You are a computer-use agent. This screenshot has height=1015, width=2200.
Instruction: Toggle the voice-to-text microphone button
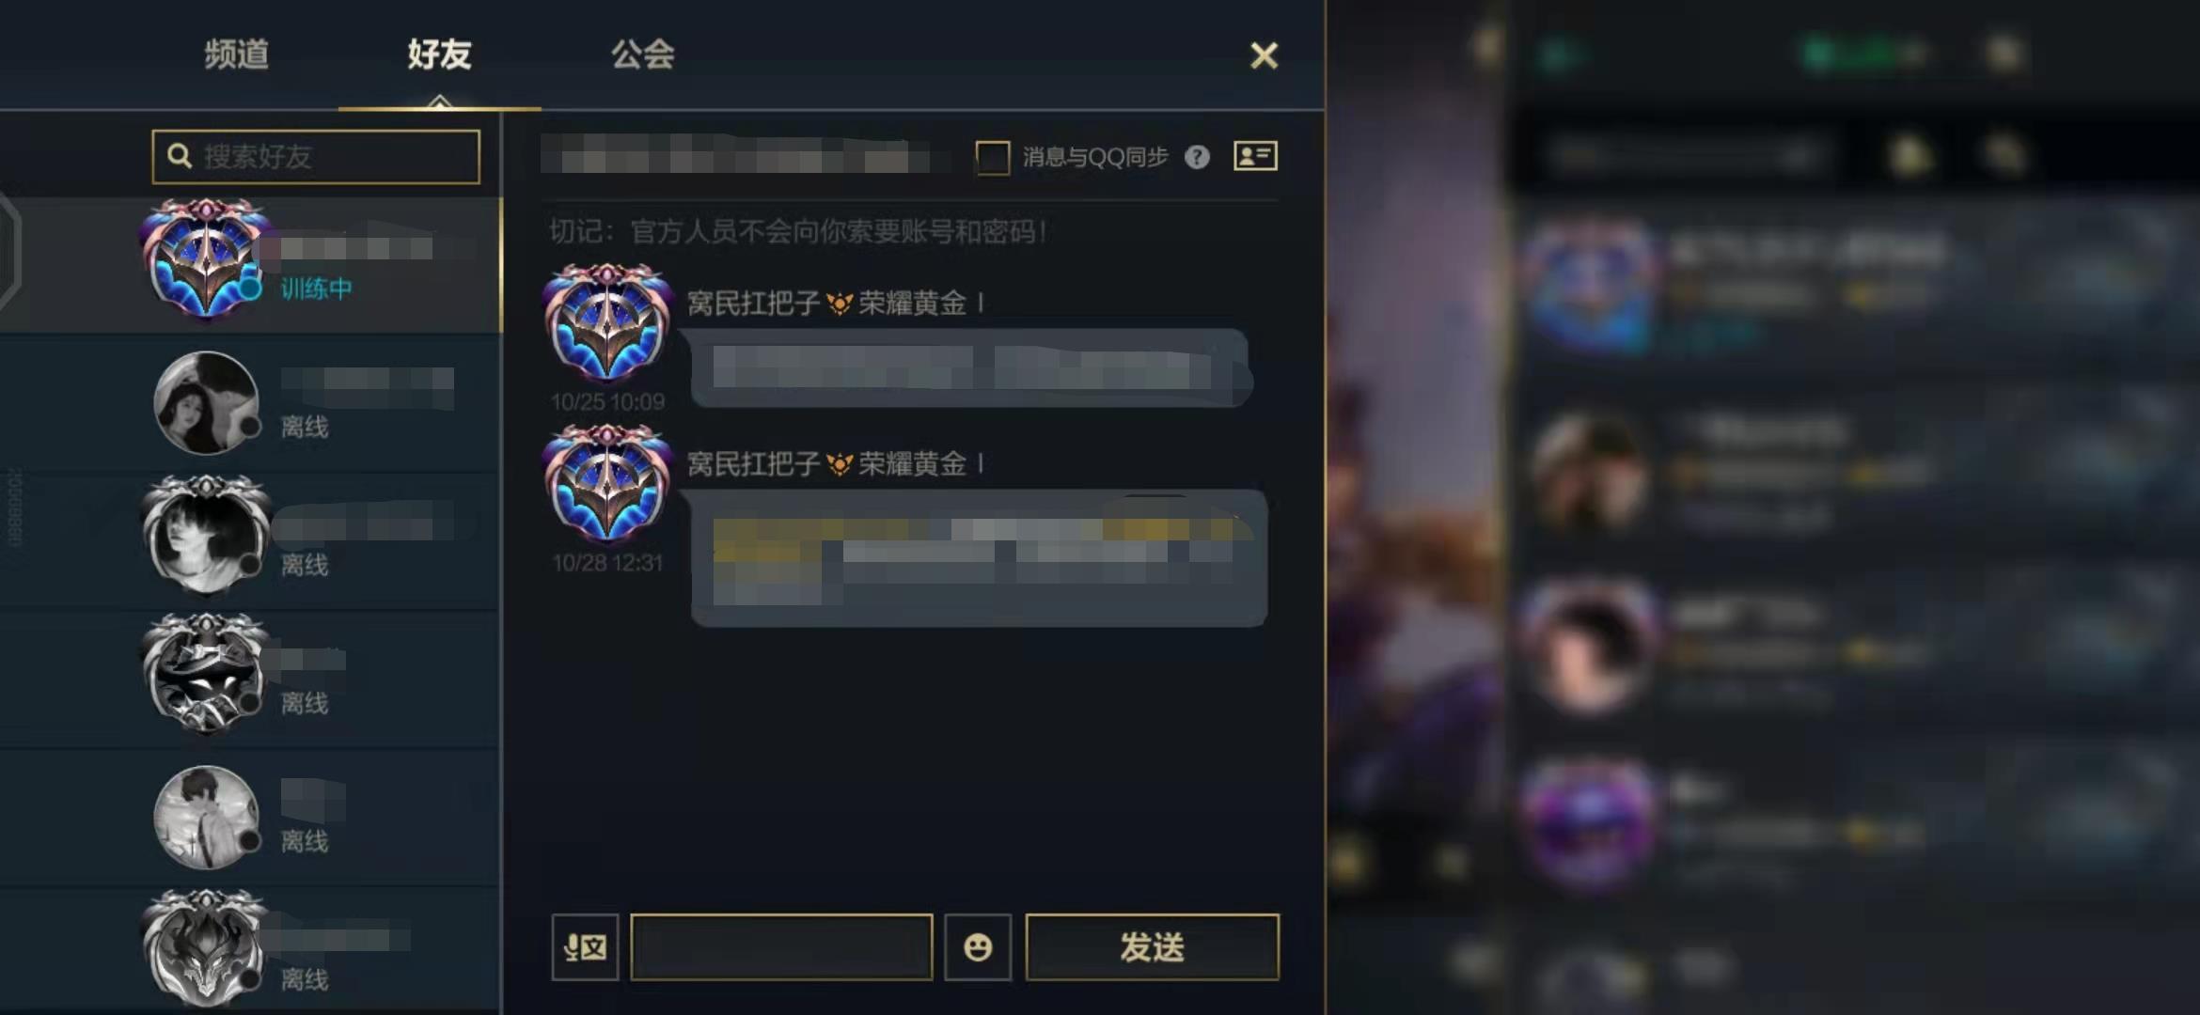tap(585, 947)
